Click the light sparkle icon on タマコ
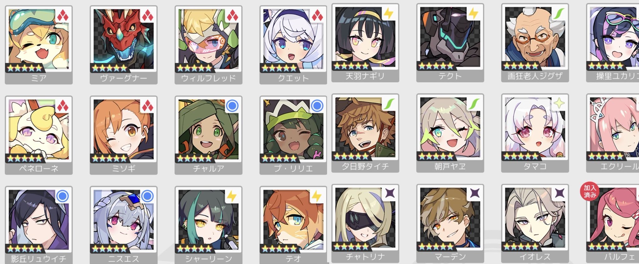The image size is (639, 264). 559,104
